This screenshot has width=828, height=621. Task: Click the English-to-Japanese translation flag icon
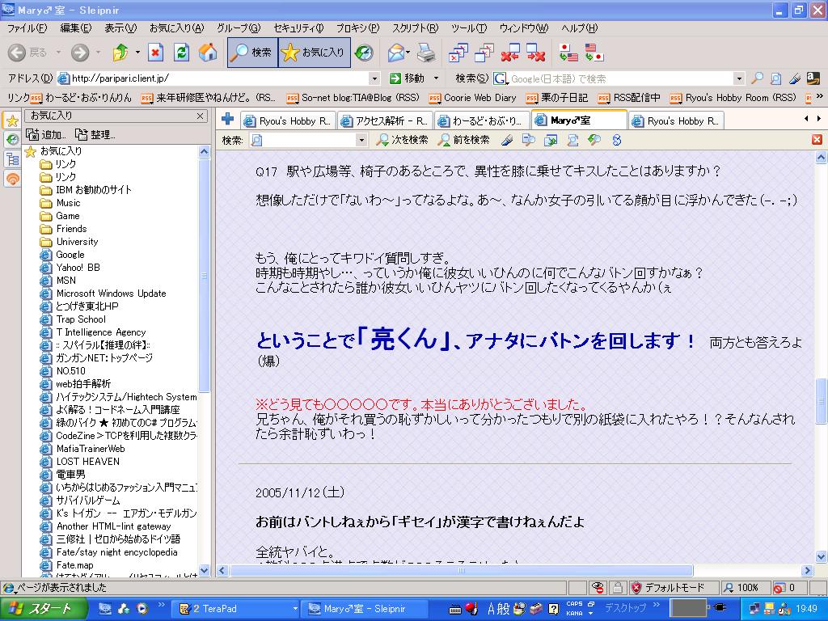(x=594, y=53)
